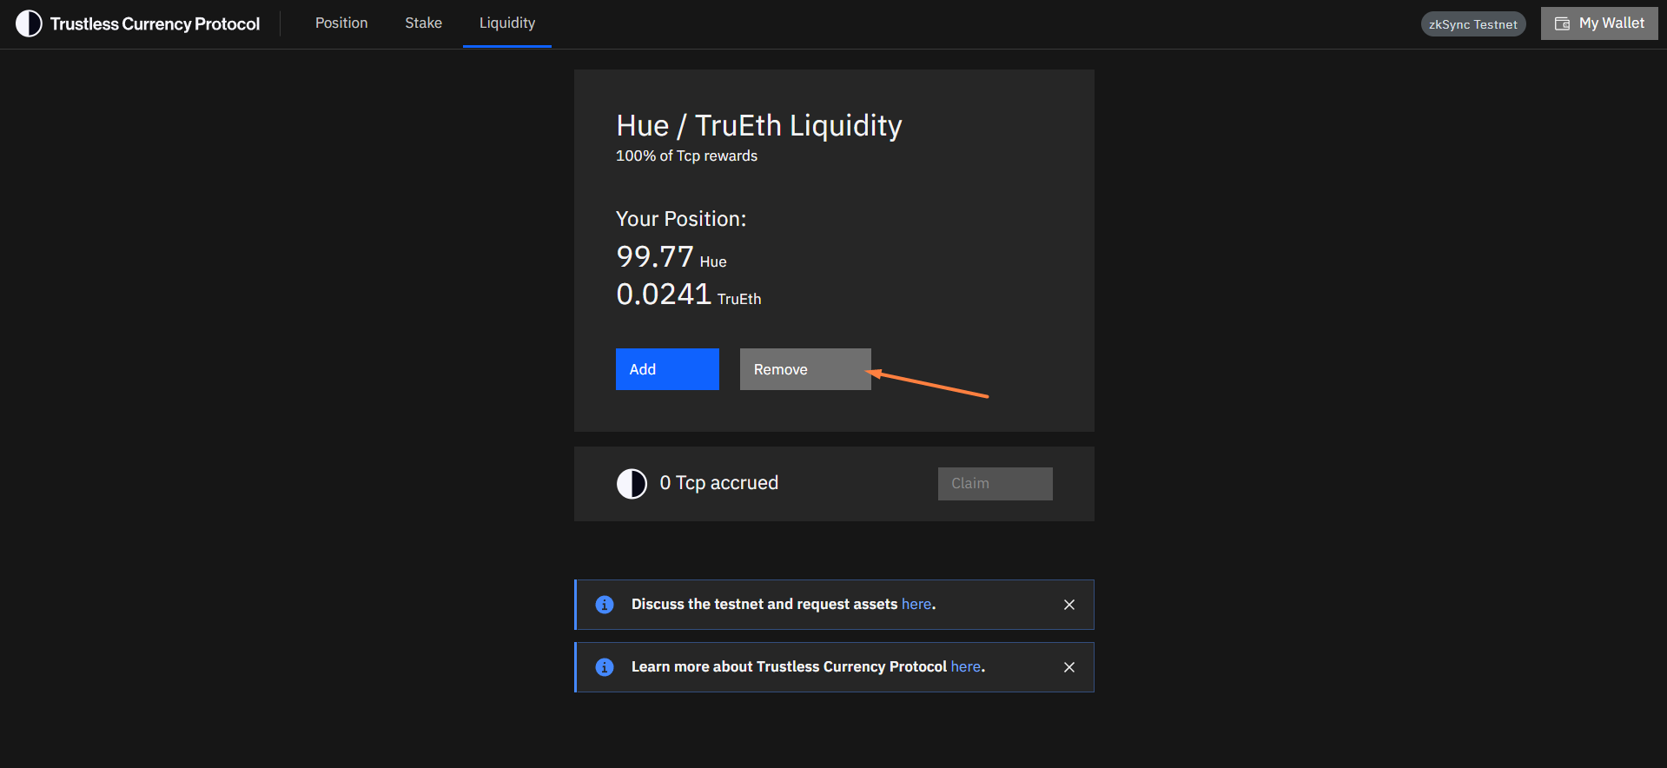Click the Trustless Currency Protocol logo icon

[29, 23]
